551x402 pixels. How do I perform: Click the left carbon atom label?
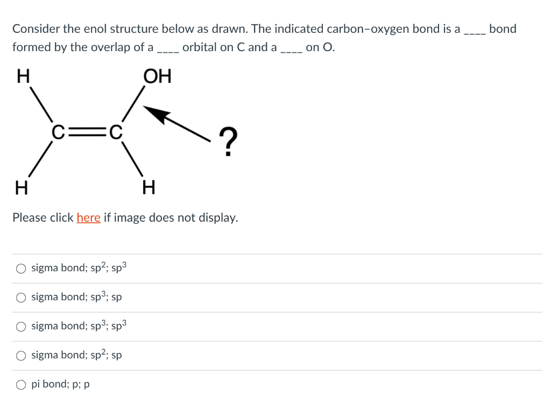click(x=56, y=131)
